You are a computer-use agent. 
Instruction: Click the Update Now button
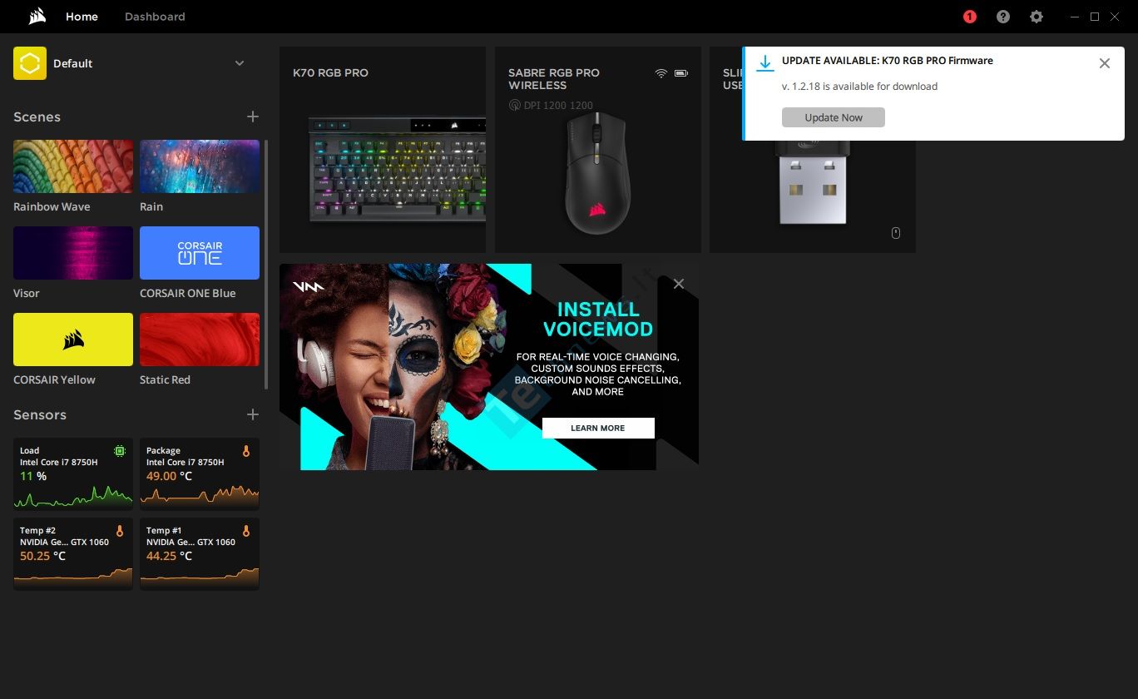(x=834, y=117)
